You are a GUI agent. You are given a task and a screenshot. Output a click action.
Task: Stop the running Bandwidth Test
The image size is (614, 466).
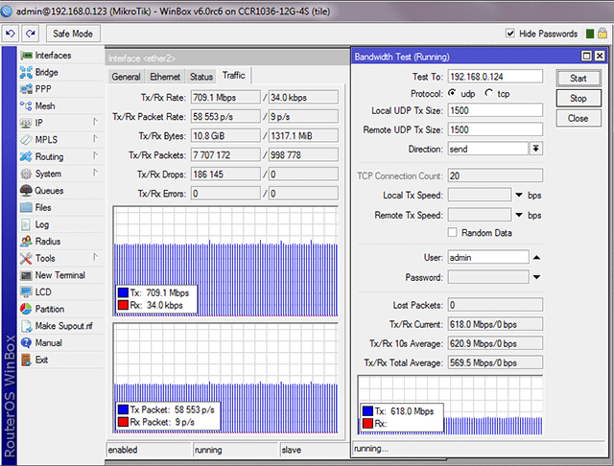tap(579, 98)
